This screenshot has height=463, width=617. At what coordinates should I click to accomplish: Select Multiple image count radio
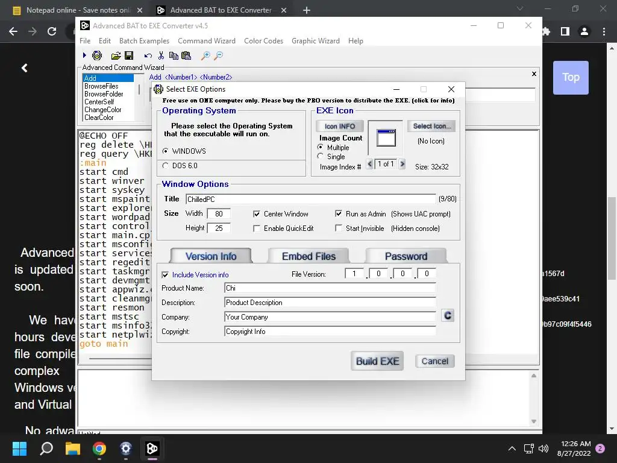321,147
